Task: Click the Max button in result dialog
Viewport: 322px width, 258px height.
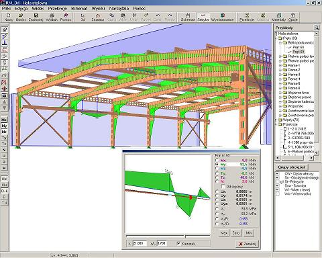Action: click(224, 233)
